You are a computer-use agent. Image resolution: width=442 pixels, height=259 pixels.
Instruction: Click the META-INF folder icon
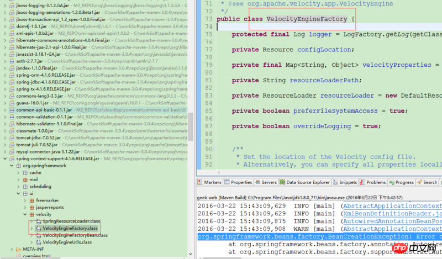19,249
